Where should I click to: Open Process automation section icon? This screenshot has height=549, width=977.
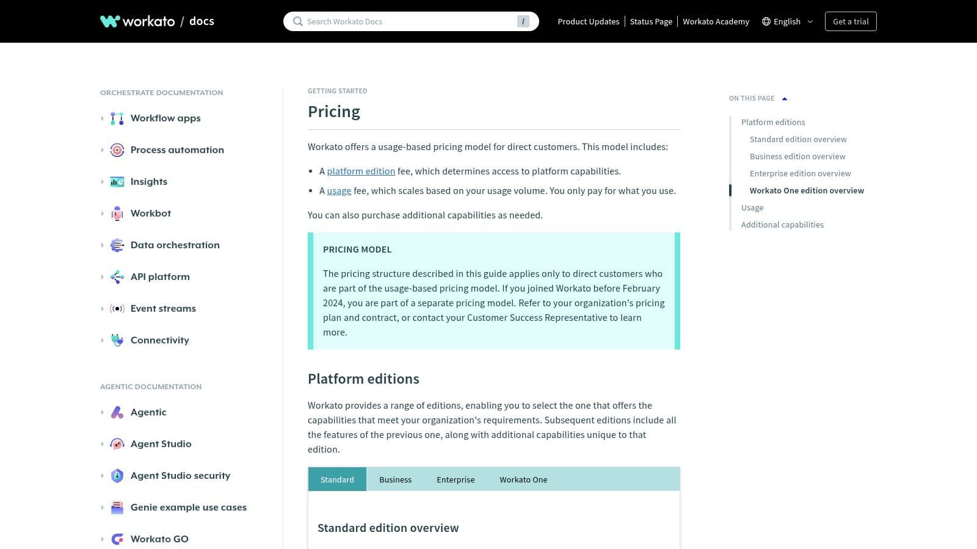(117, 149)
